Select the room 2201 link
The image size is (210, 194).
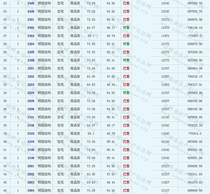tap(31, 68)
